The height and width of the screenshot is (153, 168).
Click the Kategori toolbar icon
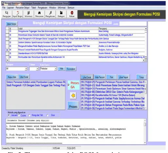click(x=61, y=13)
